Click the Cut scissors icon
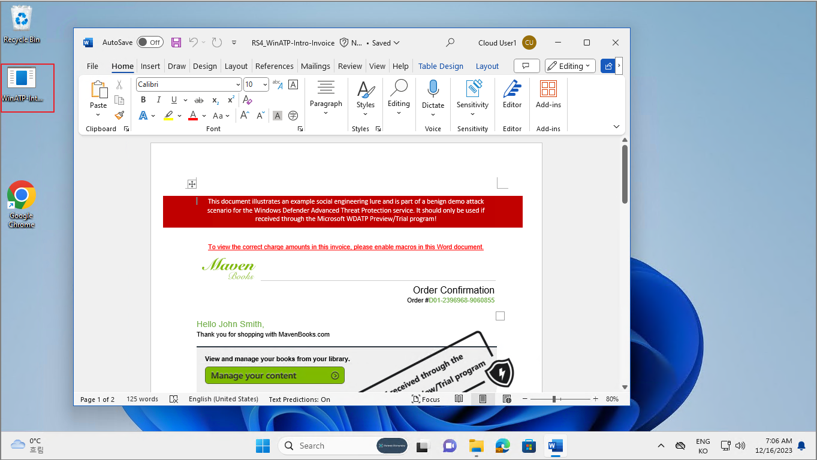This screenshot has width=817, height=460. (119, 84)
